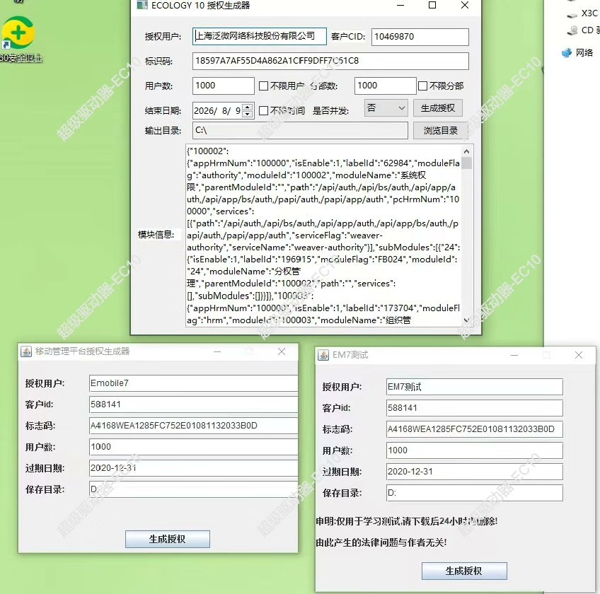Click the disclaimer text 申明:仅用于学习测试
Image resolution: width=600 pixels, height=594 pixels.
406,521
